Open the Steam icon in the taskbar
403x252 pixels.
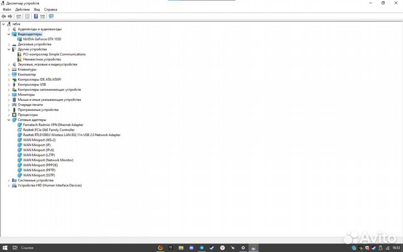[x=212, y=248]
